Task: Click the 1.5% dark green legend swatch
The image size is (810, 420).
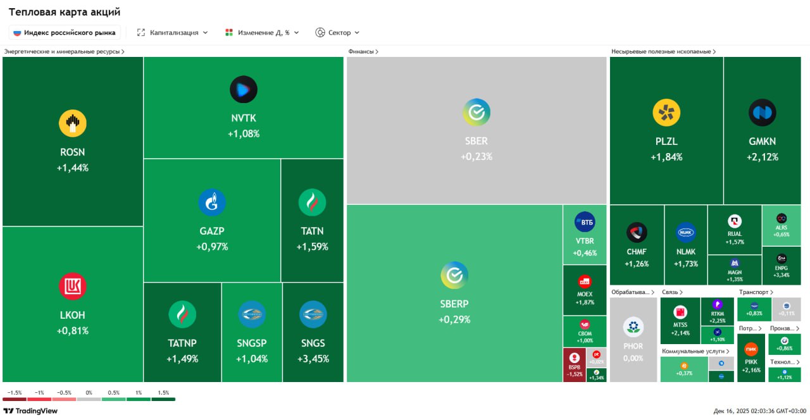Action: pyautogui.click(x=163, y=399)
